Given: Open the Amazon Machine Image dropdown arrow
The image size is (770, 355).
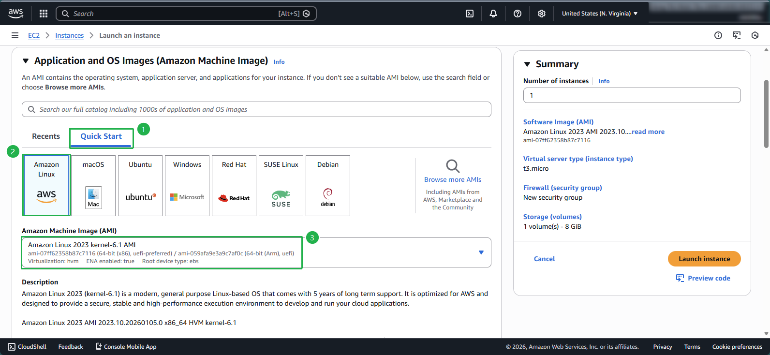Looking at the screenshot, I should point(481,252).
